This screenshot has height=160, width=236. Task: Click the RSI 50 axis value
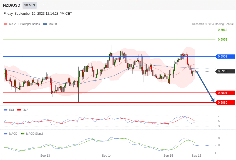[220, 121]
